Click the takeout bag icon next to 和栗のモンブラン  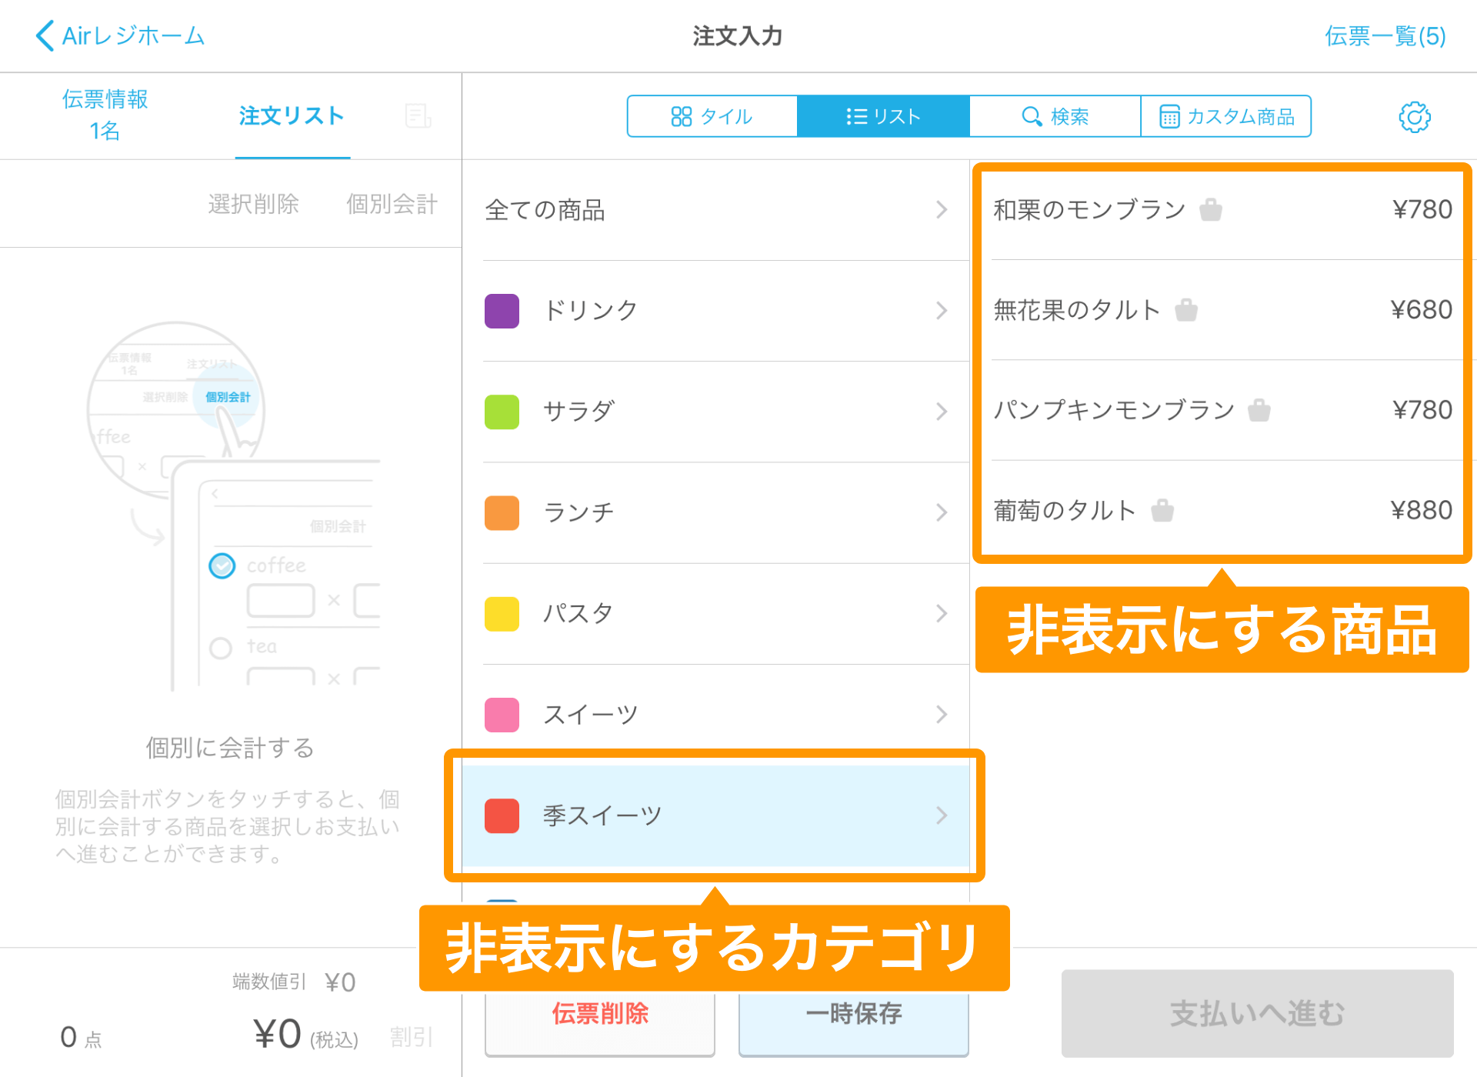point(1211,209)
